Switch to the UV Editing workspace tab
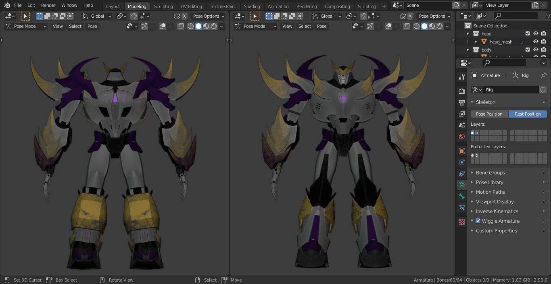Image resolution: width=551 pixels, height=284 pixels. [191, 6]
